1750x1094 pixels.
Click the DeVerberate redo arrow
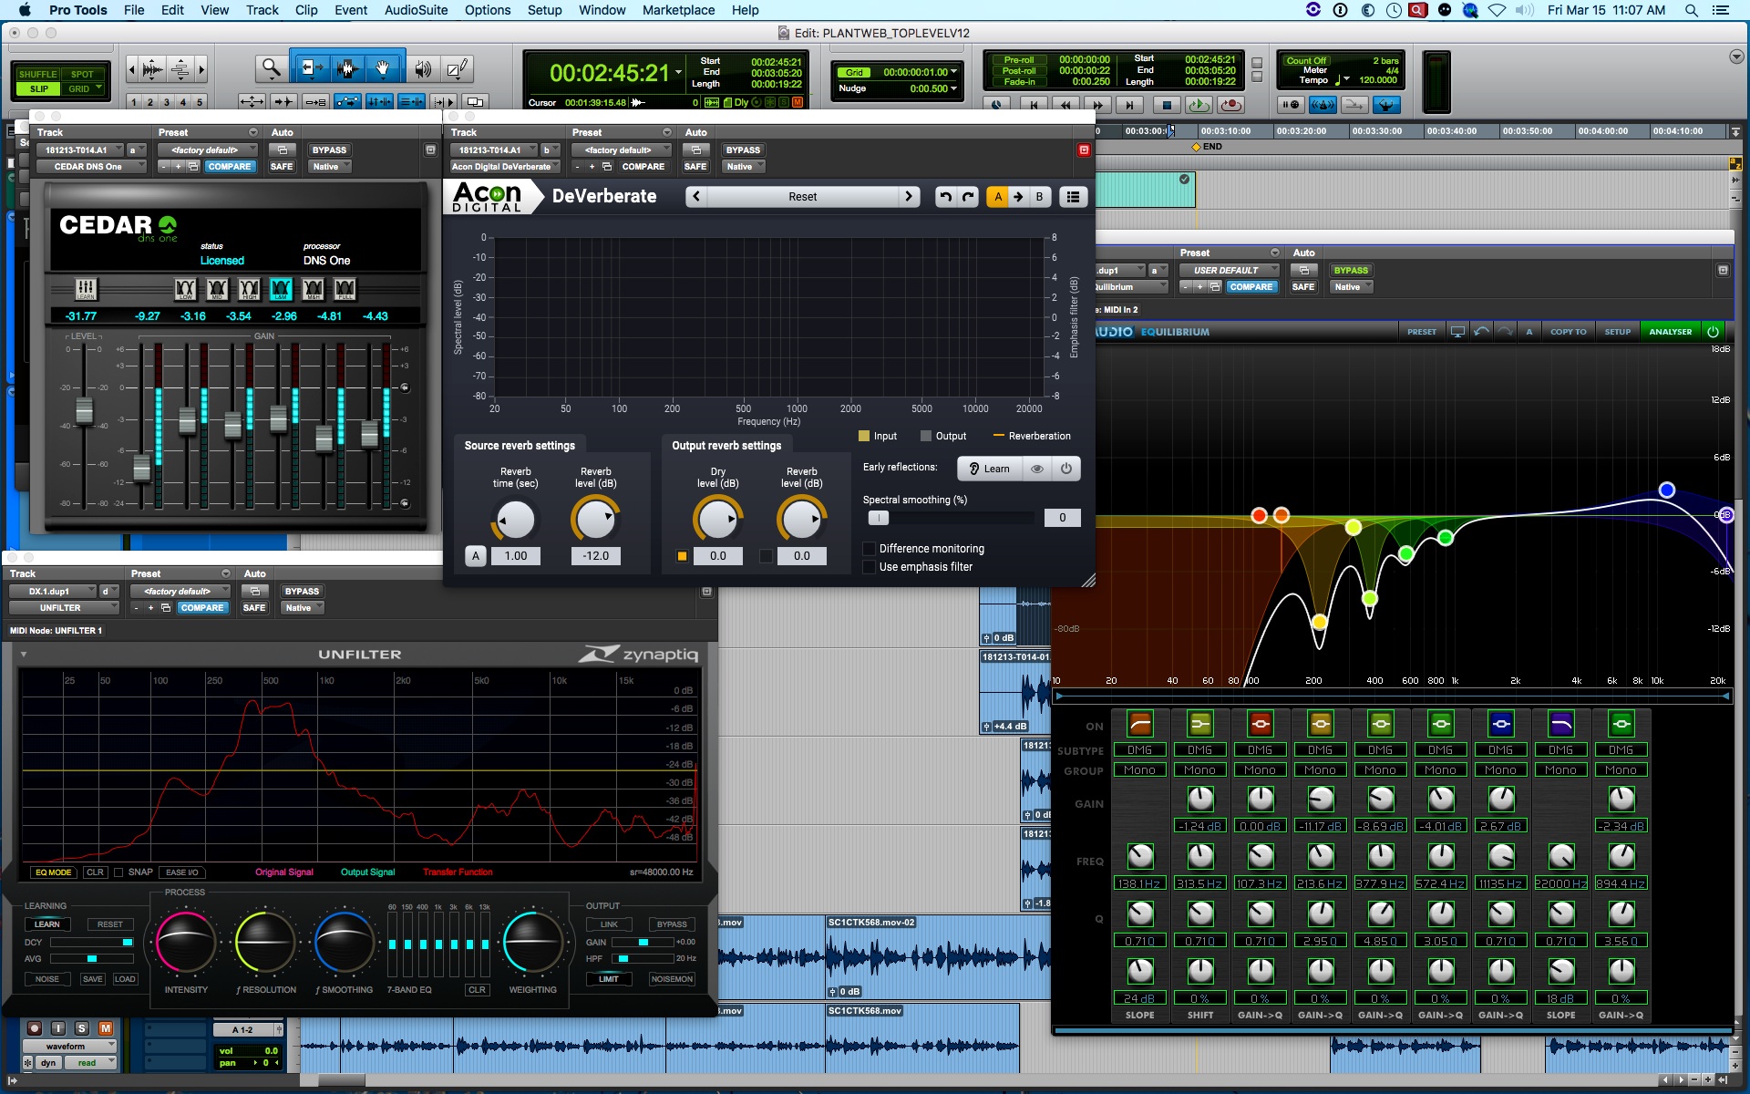(x=968, y=196)
